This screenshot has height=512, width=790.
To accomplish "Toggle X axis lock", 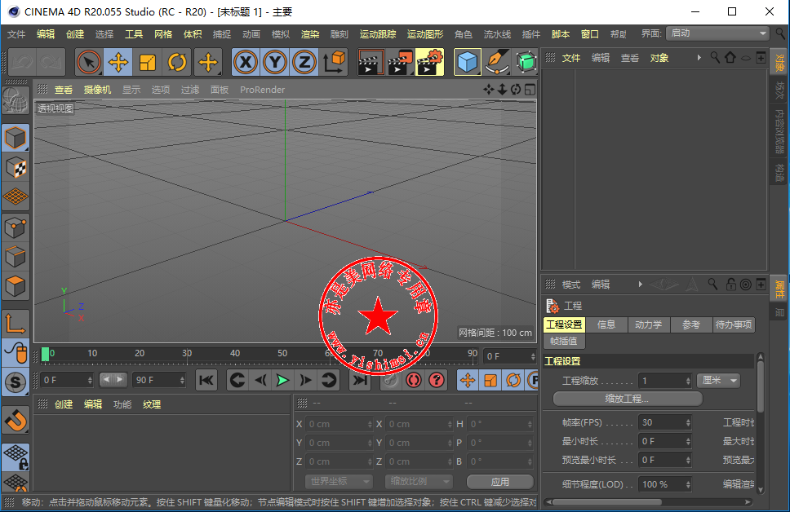I will 246,63.
